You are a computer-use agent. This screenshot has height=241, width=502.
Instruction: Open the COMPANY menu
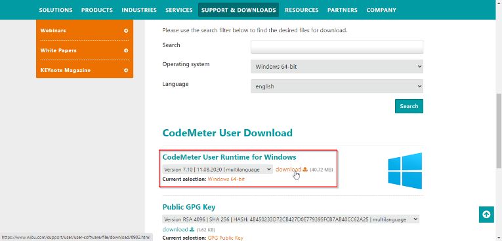pyautogui.click(x=381, y=10)
